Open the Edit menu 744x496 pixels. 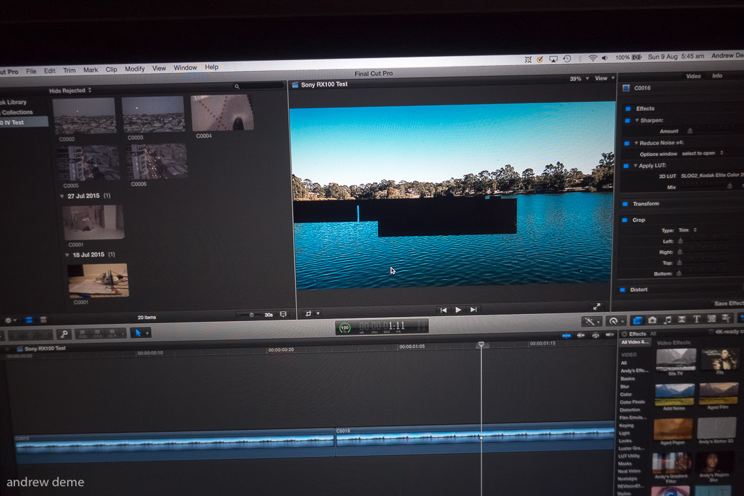tap(50, 70)
